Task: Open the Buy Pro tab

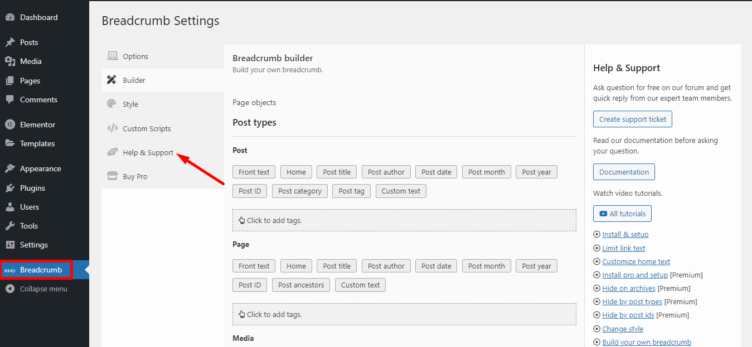Action: [163, 176]
